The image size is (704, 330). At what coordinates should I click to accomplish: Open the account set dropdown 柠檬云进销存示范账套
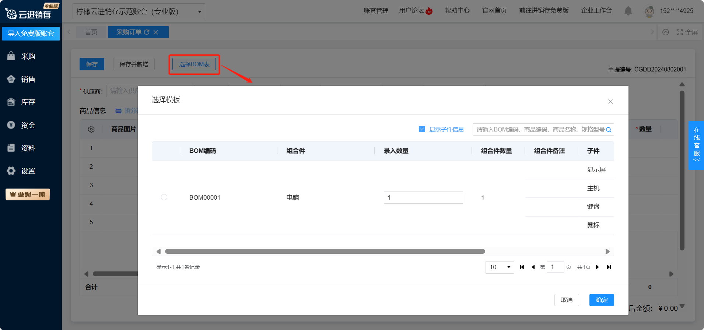click(x=139, y=11)
